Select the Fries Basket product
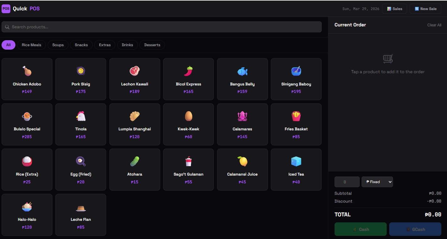This screenshot has height=239, width=447. (x=296, y=124)
